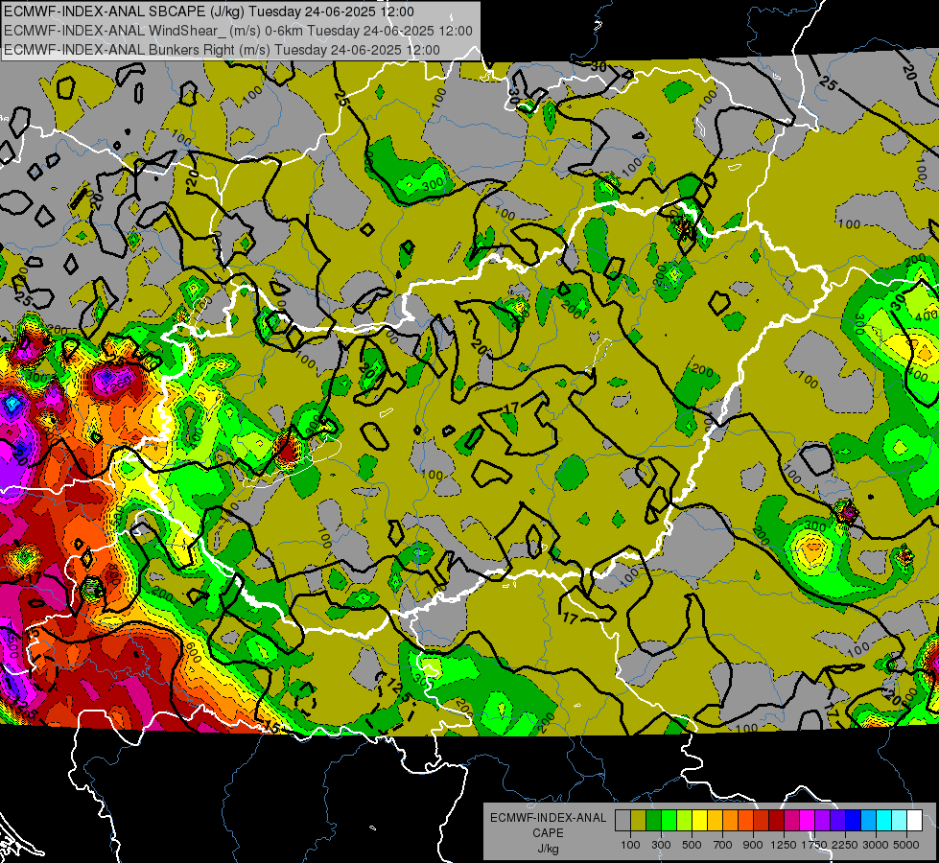Screen dimensions: 939x863
Task: Click legend label 500
Action: (692, 845)
